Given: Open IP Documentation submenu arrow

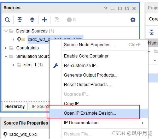Looking at the screenshot, I should coord(143,123).
